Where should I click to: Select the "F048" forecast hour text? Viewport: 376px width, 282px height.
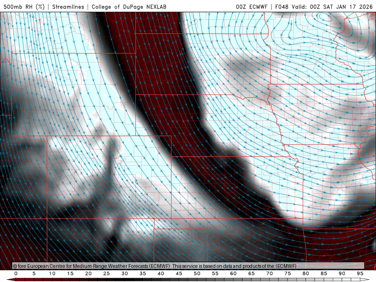[x=282, y=7]
